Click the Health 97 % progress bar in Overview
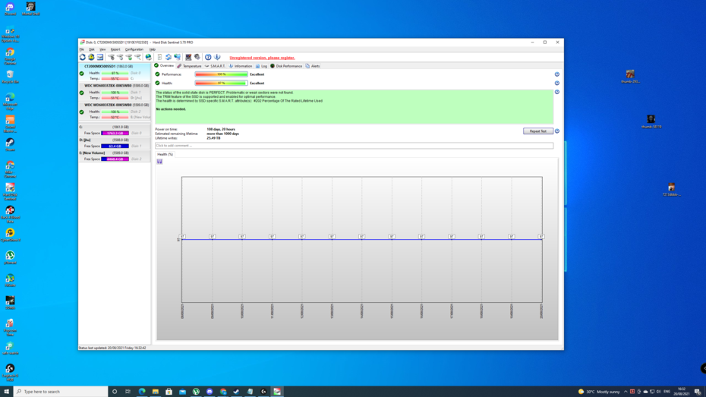 (x=221, y=83)
